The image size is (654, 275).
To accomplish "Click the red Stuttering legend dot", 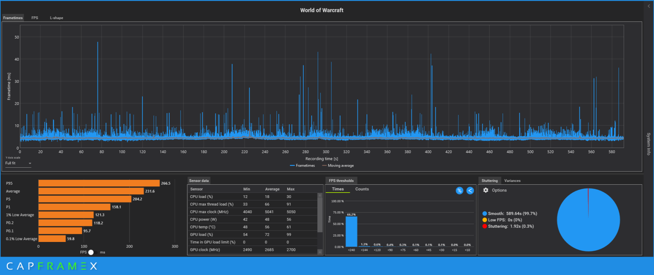I will (x=484, y=226).
